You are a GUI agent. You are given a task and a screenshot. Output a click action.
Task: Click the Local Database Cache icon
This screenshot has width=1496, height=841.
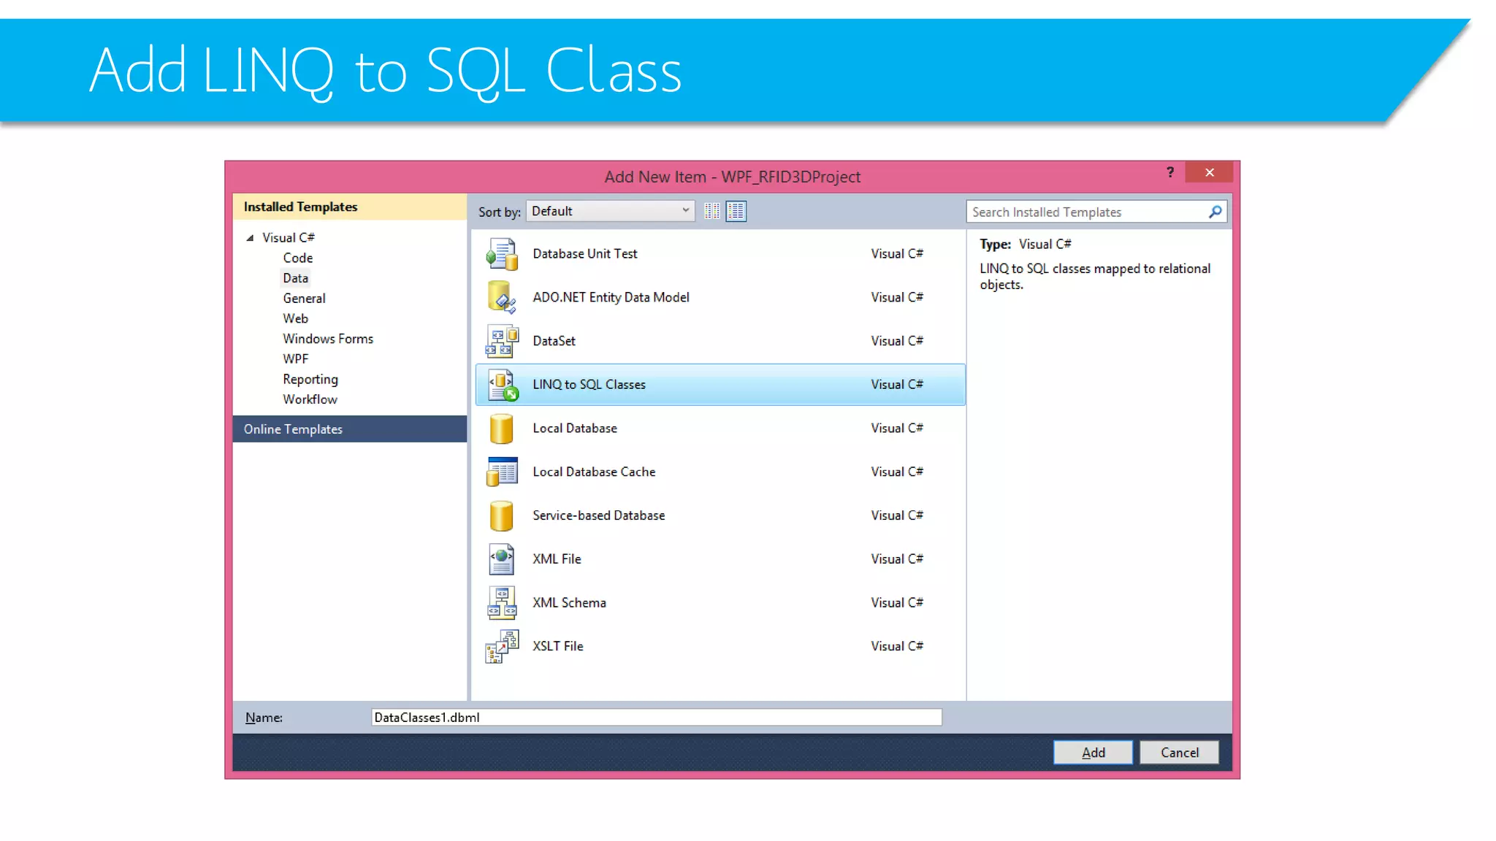(502, 472)
